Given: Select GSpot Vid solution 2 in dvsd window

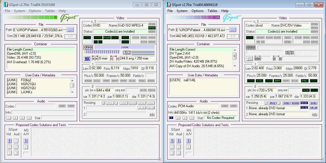Looking at the screenshot, I should point(172,147).
